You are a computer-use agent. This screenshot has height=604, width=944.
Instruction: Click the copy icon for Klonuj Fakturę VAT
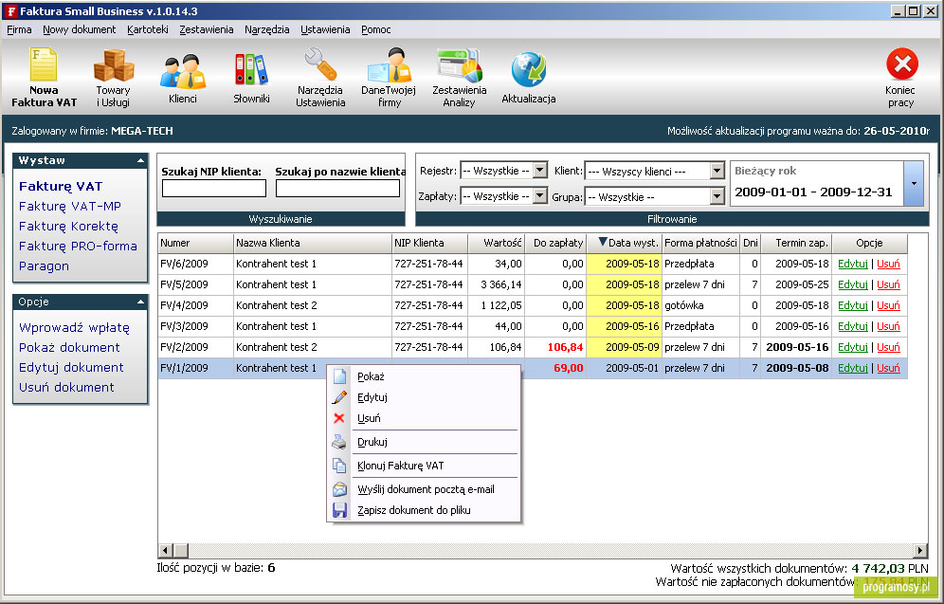(x=339, y=466)
